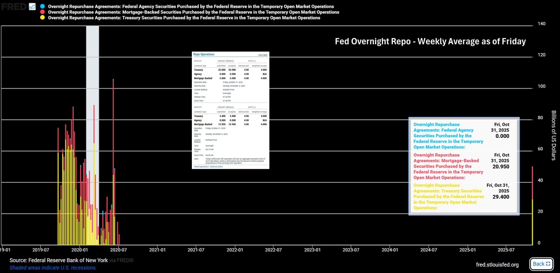Click tooltip's yellow Treasury Securities description

pyautogui.click(x=448, y=197)
